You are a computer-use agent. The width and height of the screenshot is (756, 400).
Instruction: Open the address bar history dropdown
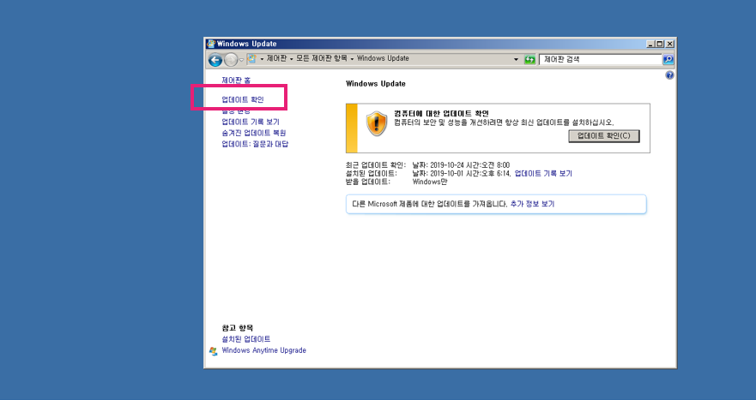(x=516, y=59)
